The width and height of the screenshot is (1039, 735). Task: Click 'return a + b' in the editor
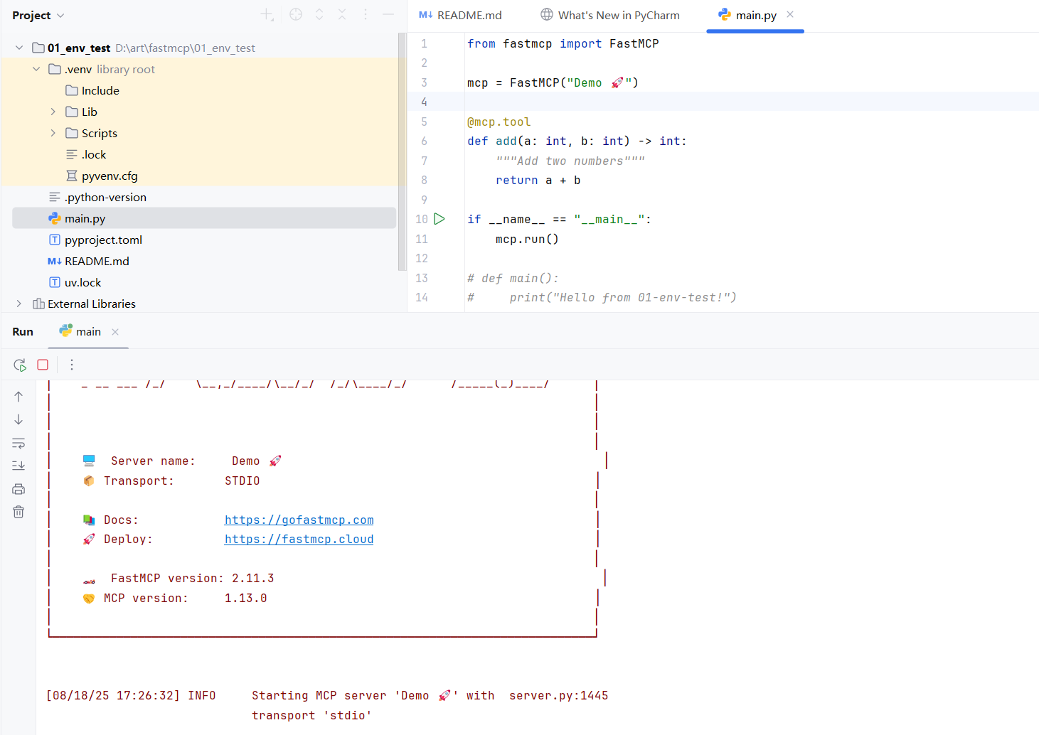point(538,181)
